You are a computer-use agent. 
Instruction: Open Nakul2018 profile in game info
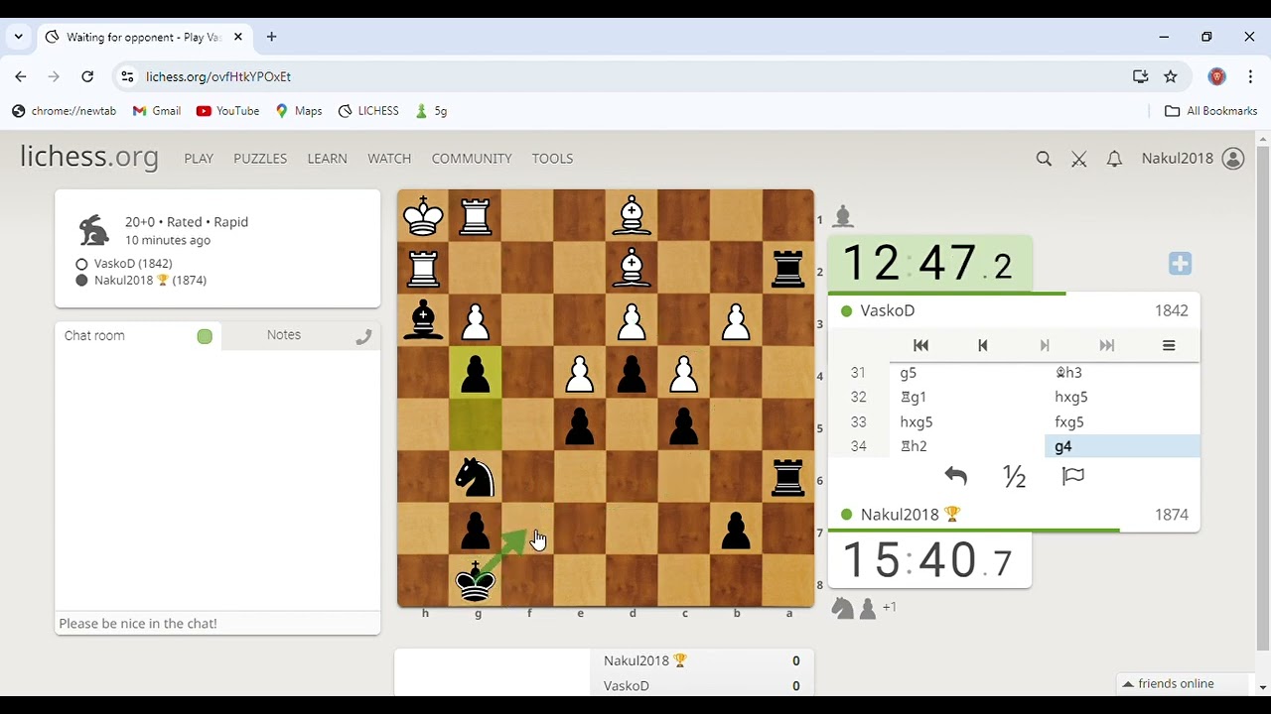(x=150, y=281)
